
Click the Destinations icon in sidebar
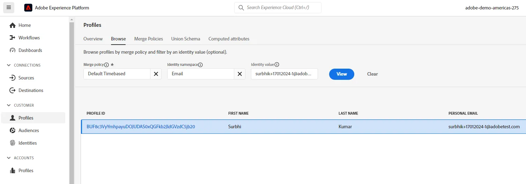tap(13, 90)
